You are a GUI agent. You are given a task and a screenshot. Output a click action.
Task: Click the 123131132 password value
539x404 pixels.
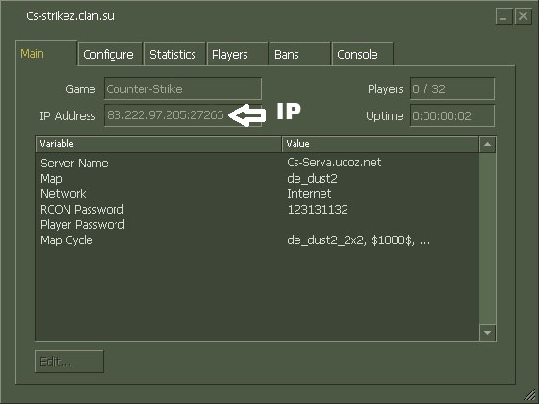point(318,210)
